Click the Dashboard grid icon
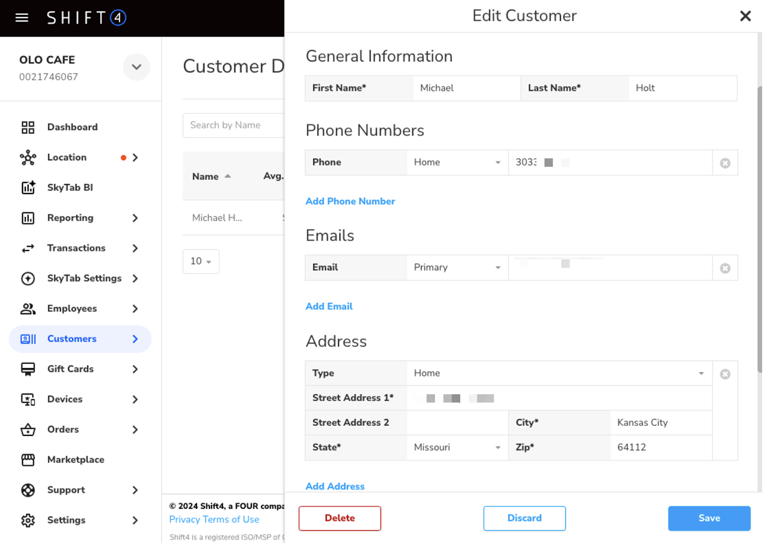Screen dimensions: 763x545 28,127
